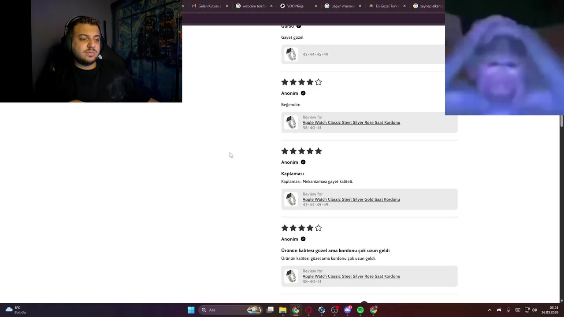Click watch thumbnail in Gayet güzel review

291,54
